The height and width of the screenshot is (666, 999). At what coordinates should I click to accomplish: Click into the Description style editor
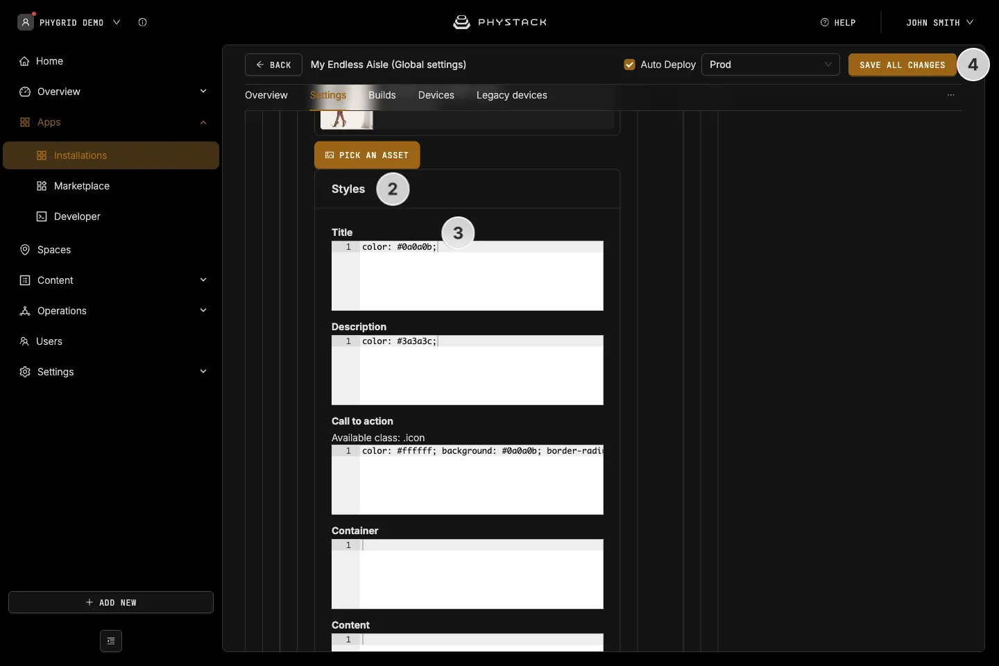coord(468,370)
